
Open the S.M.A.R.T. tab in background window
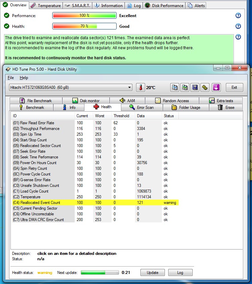[x=77, y=6]
